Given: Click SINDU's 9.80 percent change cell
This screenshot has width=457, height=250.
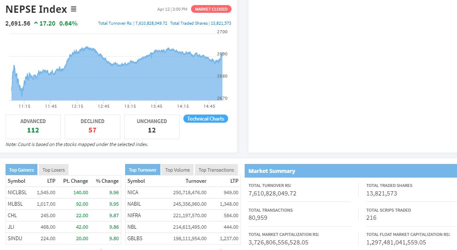Looking at the screenshot, I should [x=114, y=239].
